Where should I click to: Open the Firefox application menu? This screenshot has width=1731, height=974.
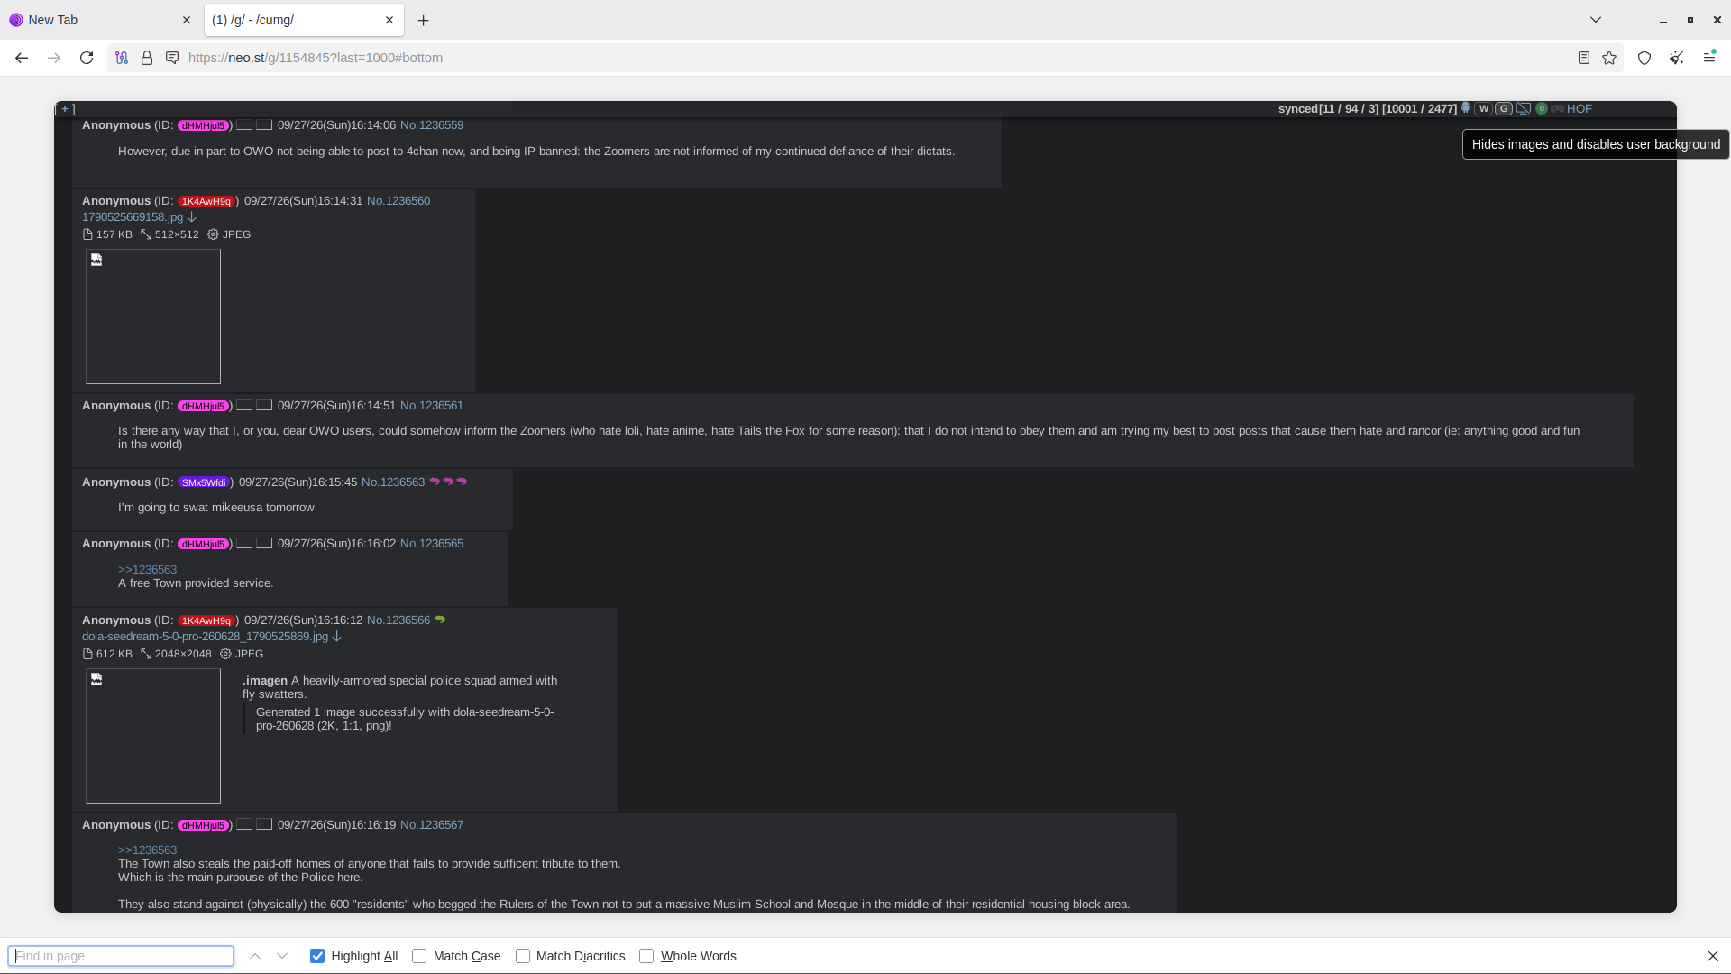pos(1708,58)
